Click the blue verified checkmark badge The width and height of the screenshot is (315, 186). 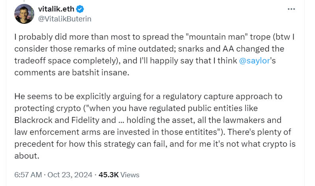[x=80, y=9]
